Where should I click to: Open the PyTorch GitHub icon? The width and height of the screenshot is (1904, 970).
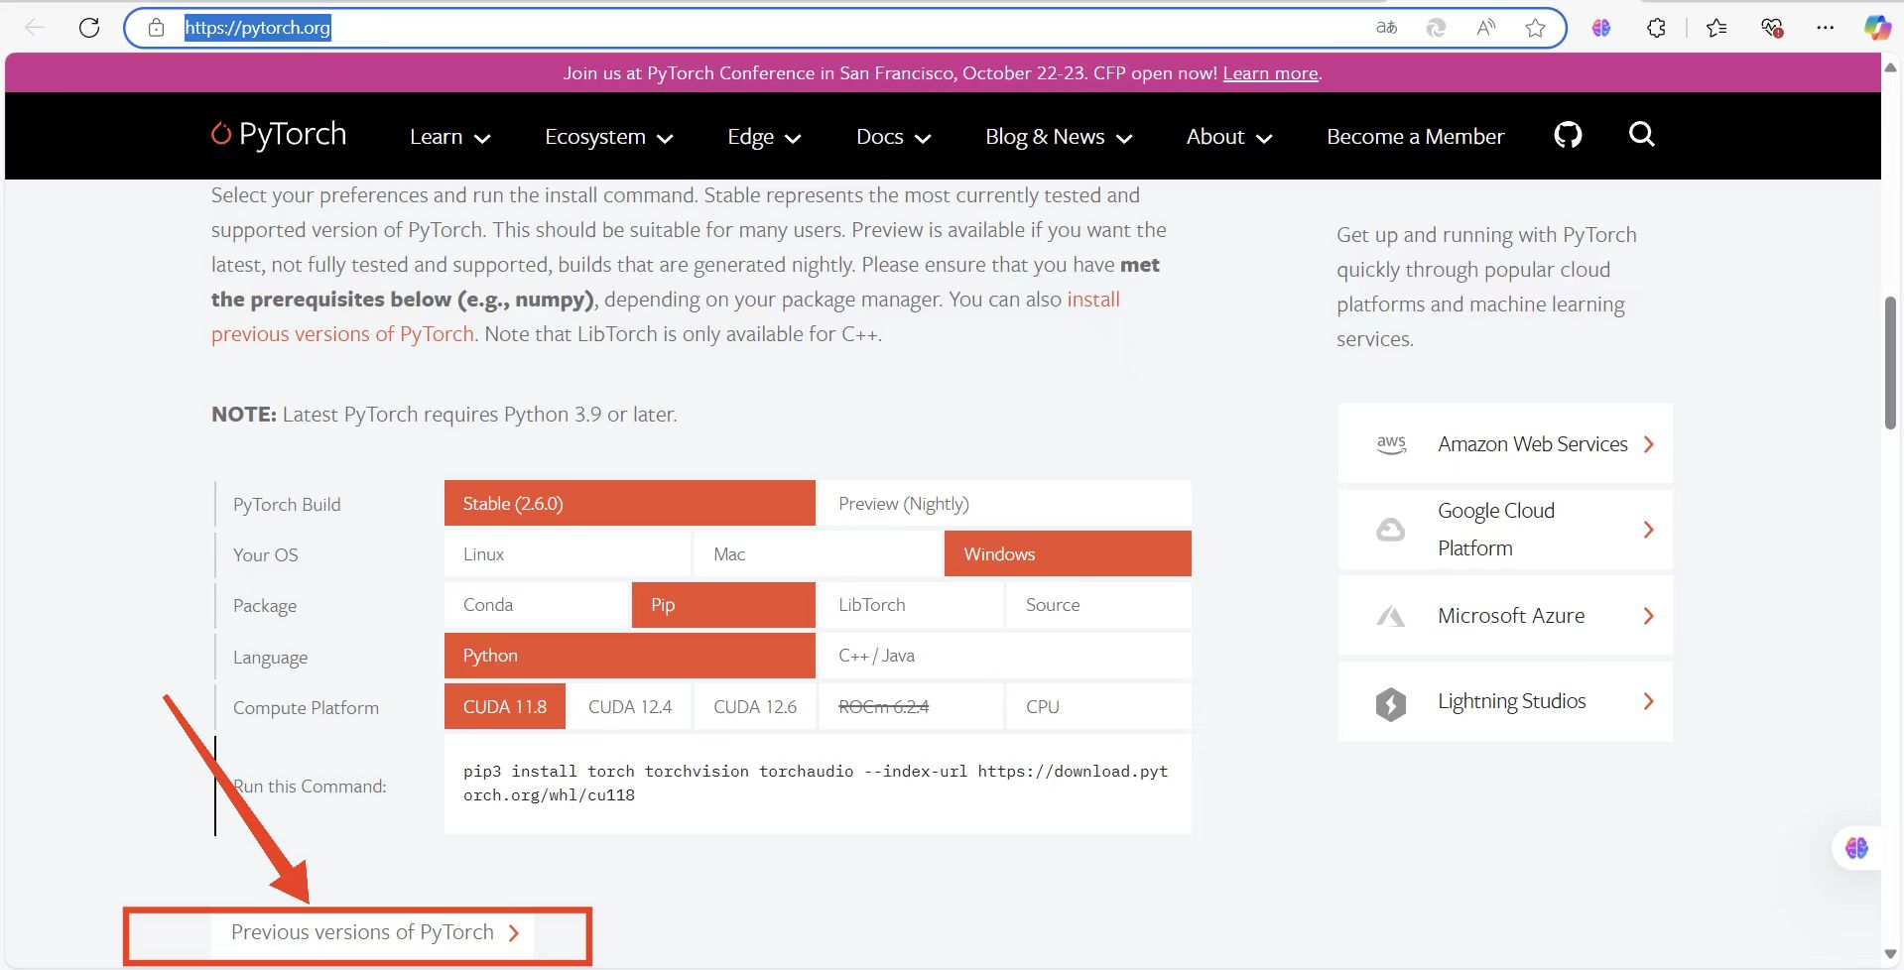point(1568,134)
